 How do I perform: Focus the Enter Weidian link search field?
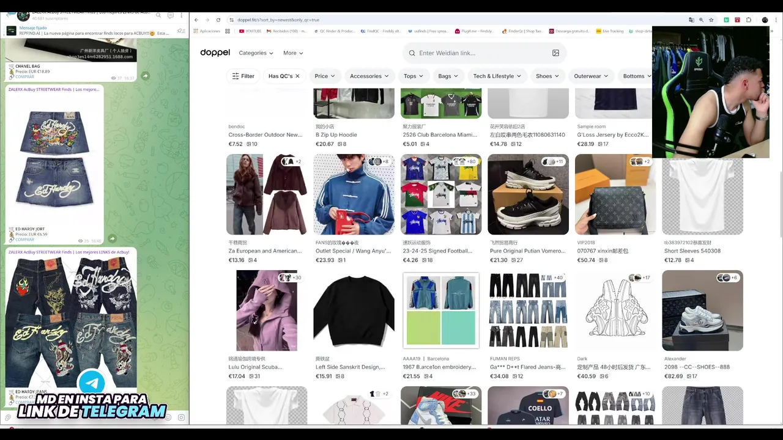point(483,53)
